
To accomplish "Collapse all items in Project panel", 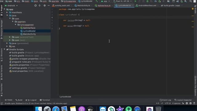I will click(40, 6).
